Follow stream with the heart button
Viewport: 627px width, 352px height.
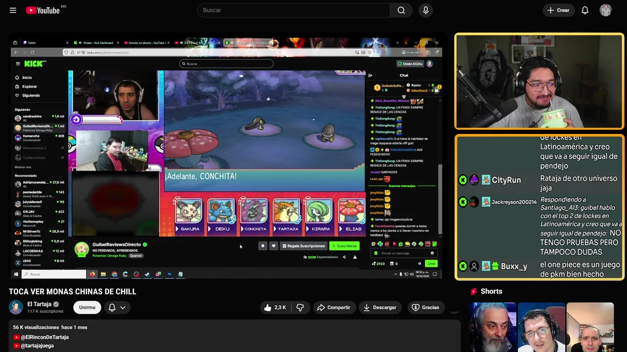(273, 246)
